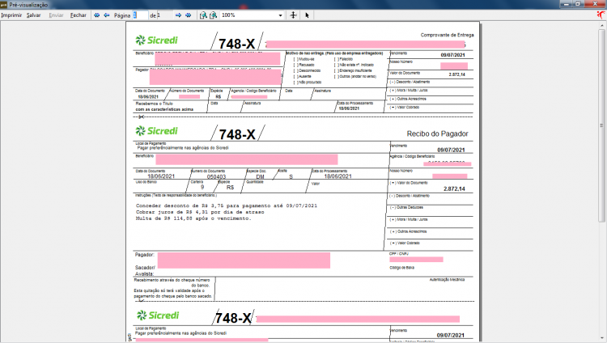Click the 'Endereço insuficiente' checkbox bracket
This screenshot has width=607, height=343.
click(x=337, y=71)
